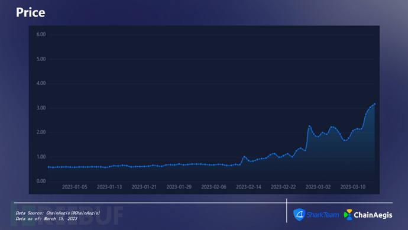The width and height of the screenshot is (408, 230).
Task: Click the 6.00 y-axis value label
Action: coord(41,34)
